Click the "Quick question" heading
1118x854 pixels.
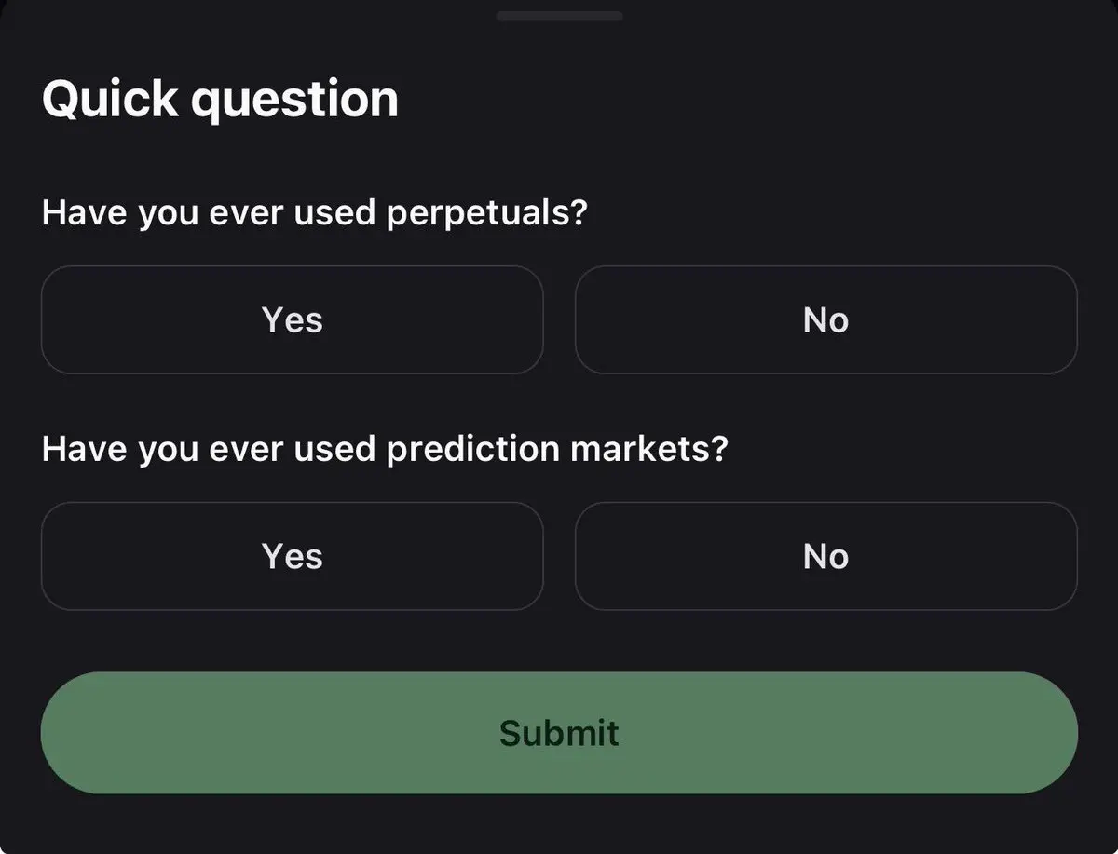tap(220, 99)
